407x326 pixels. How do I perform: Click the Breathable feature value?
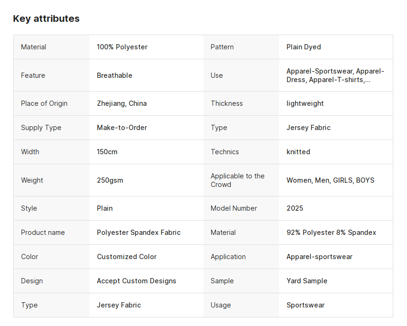(115, 75)
